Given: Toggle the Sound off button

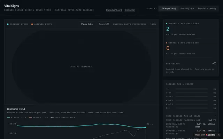Looking at the screenshot, I should (104, 24).
